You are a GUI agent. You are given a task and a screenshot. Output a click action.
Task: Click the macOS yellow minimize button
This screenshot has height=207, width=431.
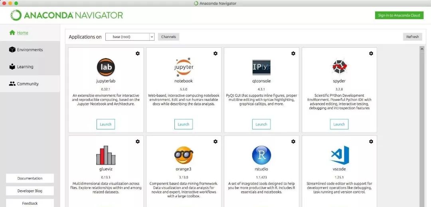pos(10,3)
